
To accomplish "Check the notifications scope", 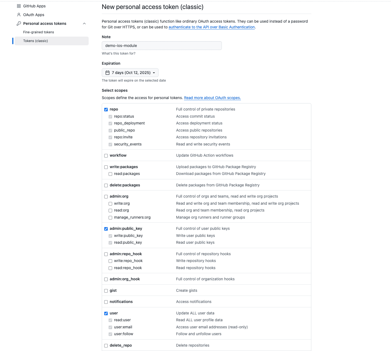I will coord(106,302).
